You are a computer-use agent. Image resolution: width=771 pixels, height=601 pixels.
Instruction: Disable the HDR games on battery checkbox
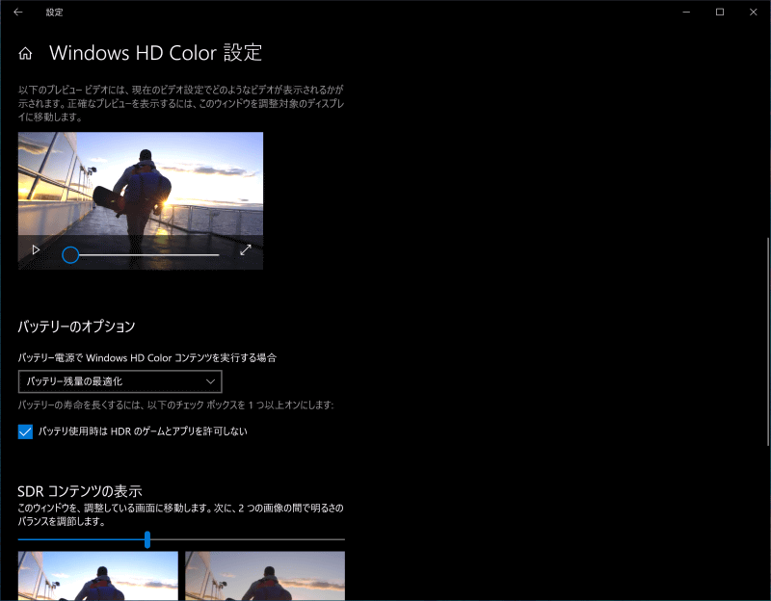point(26,432)
